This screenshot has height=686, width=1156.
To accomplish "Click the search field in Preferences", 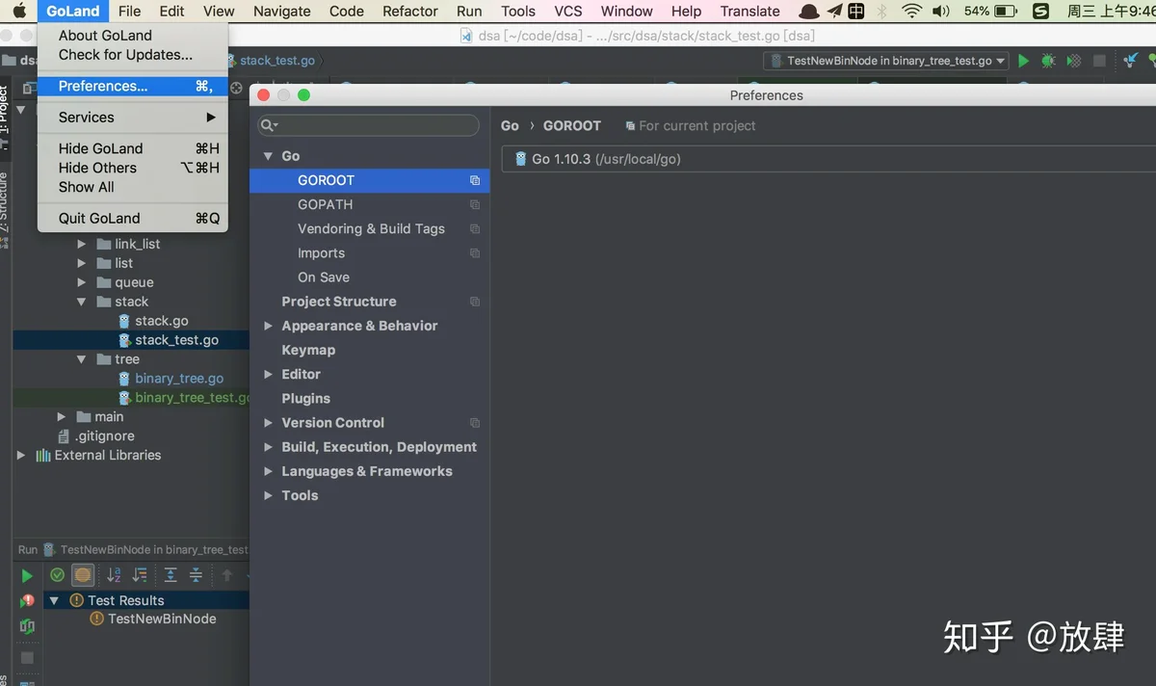I will (x=369, y=125).
